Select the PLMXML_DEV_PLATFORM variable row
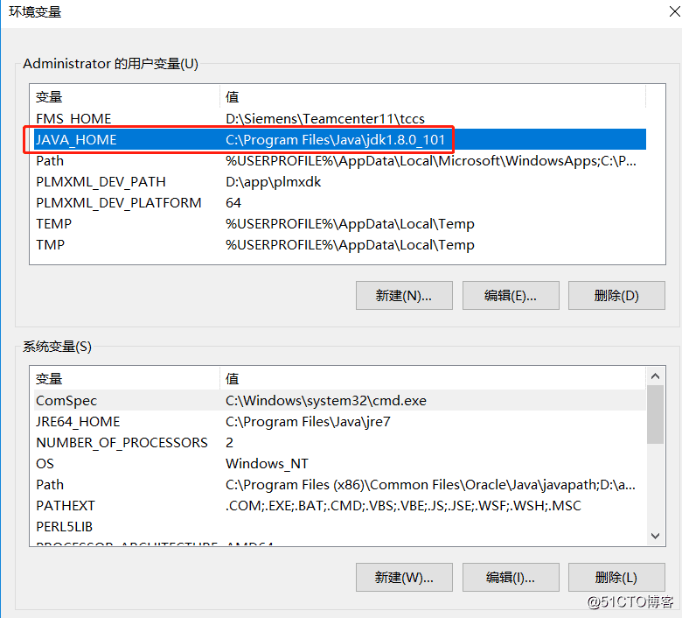 tap(340, 202)
